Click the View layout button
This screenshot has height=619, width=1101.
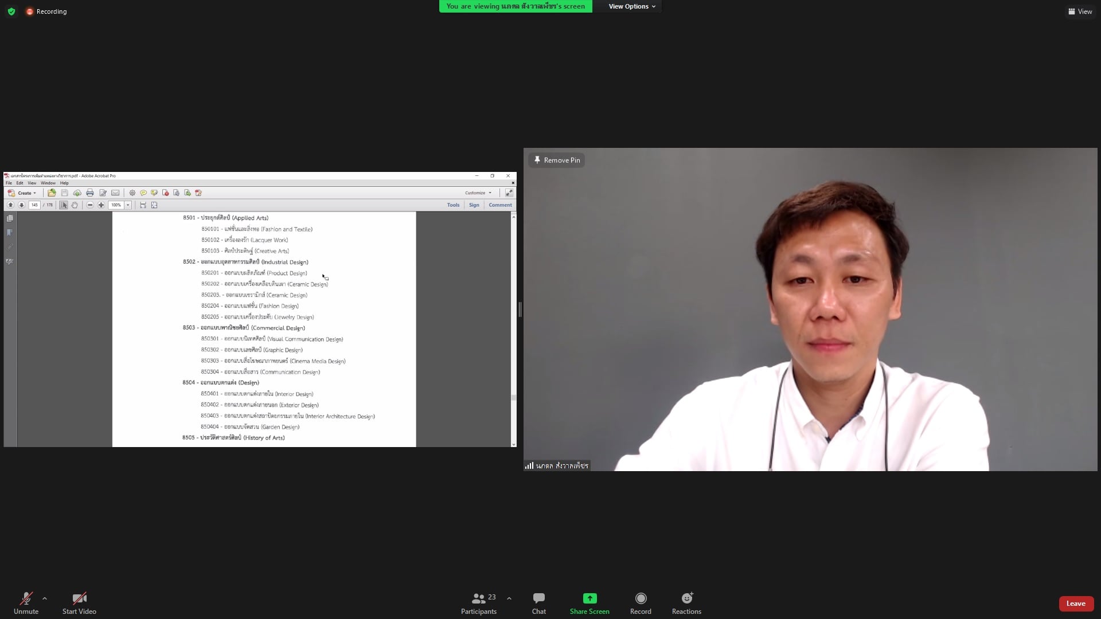coord(1080,11)
